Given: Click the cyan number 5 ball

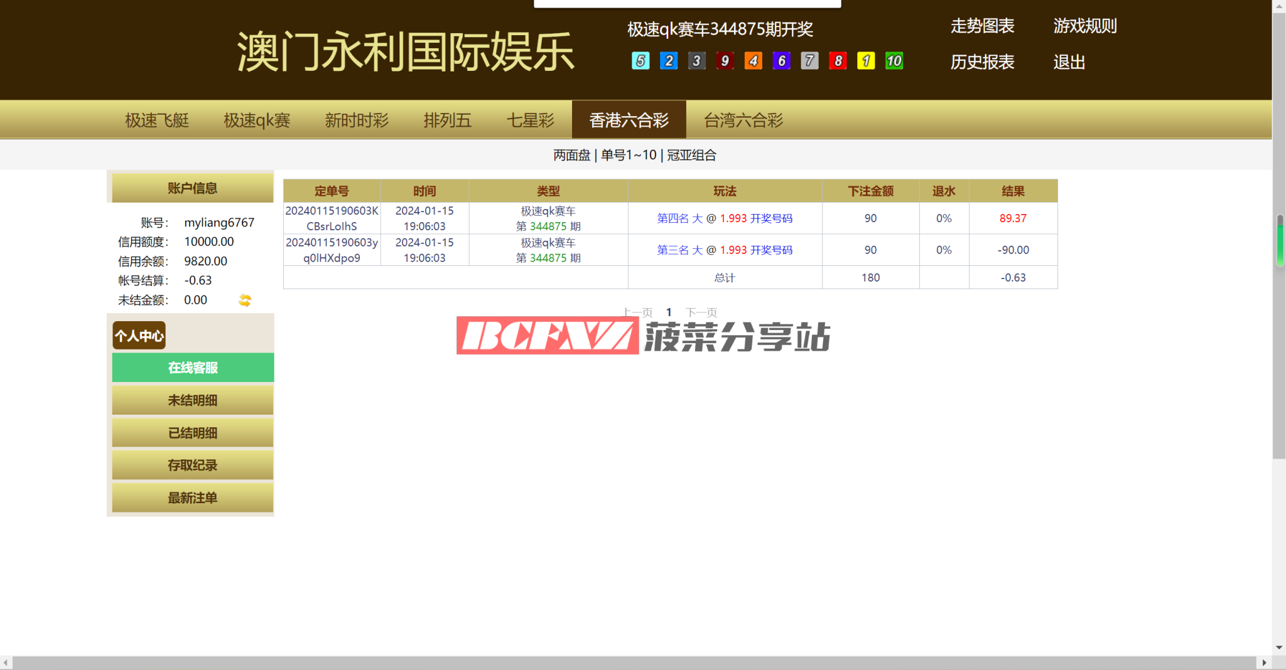Looking at the screenshot, I should [640, 61].
